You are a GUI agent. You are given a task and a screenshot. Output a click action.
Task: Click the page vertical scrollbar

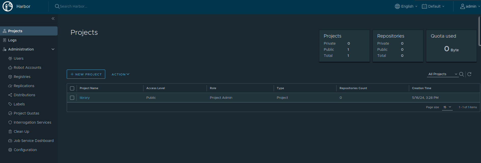click(x=480, y=31)
